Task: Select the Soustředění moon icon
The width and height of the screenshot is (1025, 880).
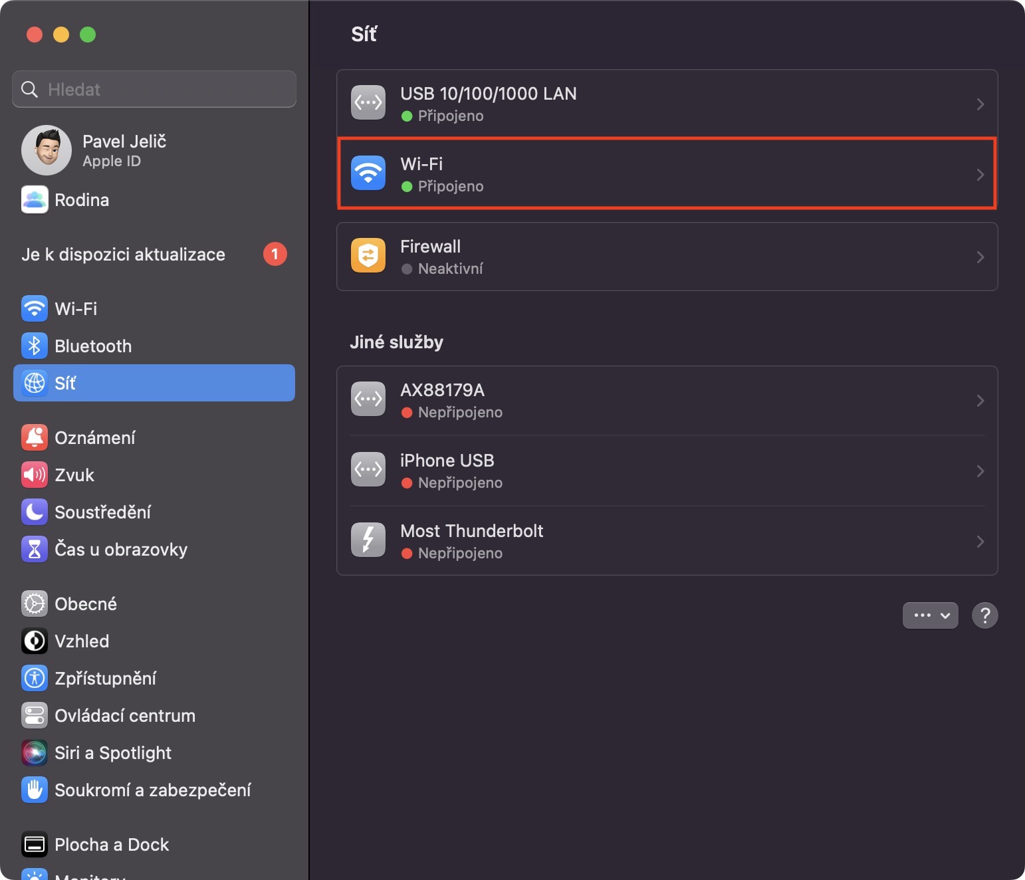Action: coord(35,512)
